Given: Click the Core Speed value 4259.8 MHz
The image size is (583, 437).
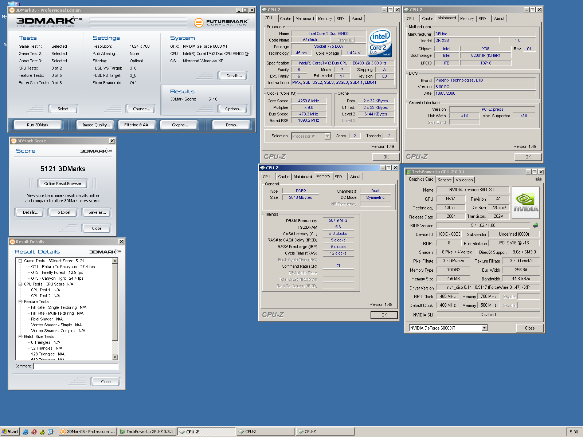Looking at the screenshot, I should 308,101.
